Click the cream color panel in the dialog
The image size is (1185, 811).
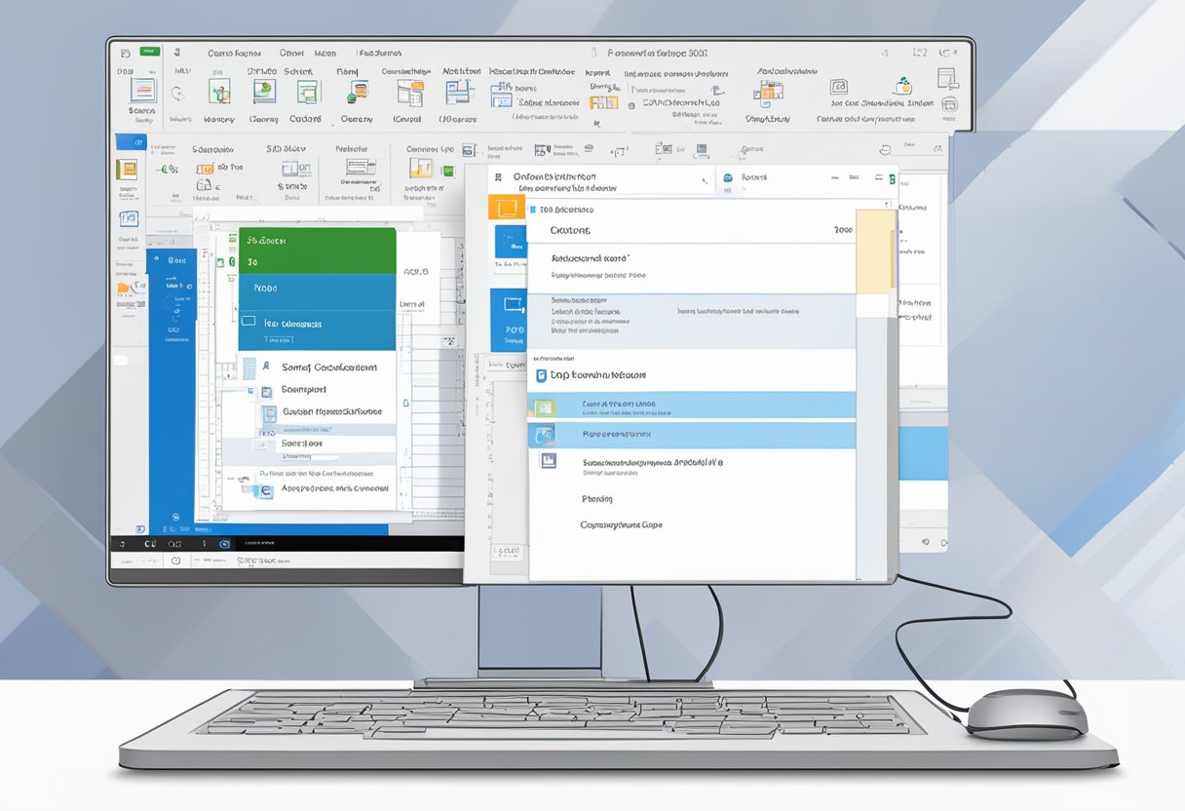pyautogui.click(x=874, y=251)
